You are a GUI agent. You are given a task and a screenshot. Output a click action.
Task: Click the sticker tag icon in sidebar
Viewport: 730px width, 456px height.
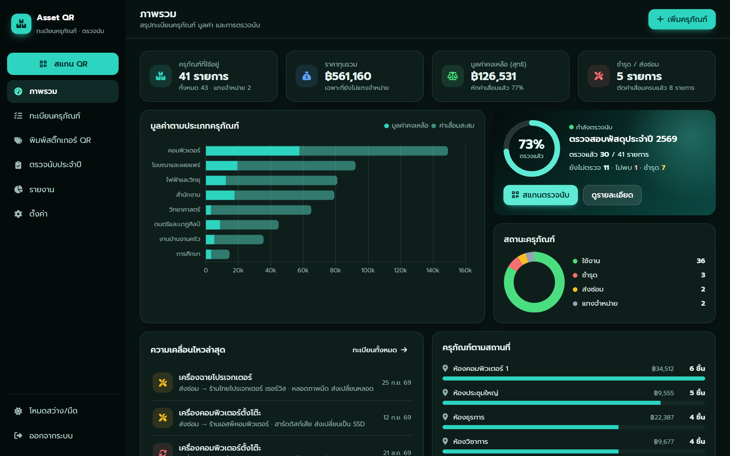[18, 140]
